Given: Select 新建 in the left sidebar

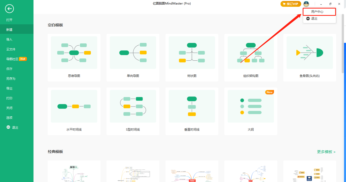Looking at the screenshot, I should pos(17,30).
